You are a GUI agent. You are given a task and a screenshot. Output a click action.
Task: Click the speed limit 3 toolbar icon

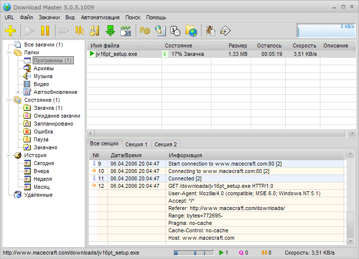click(x=126, y=31)
